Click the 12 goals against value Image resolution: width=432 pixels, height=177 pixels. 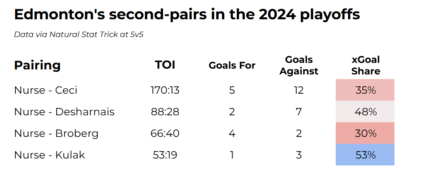(x=299, y=90)
